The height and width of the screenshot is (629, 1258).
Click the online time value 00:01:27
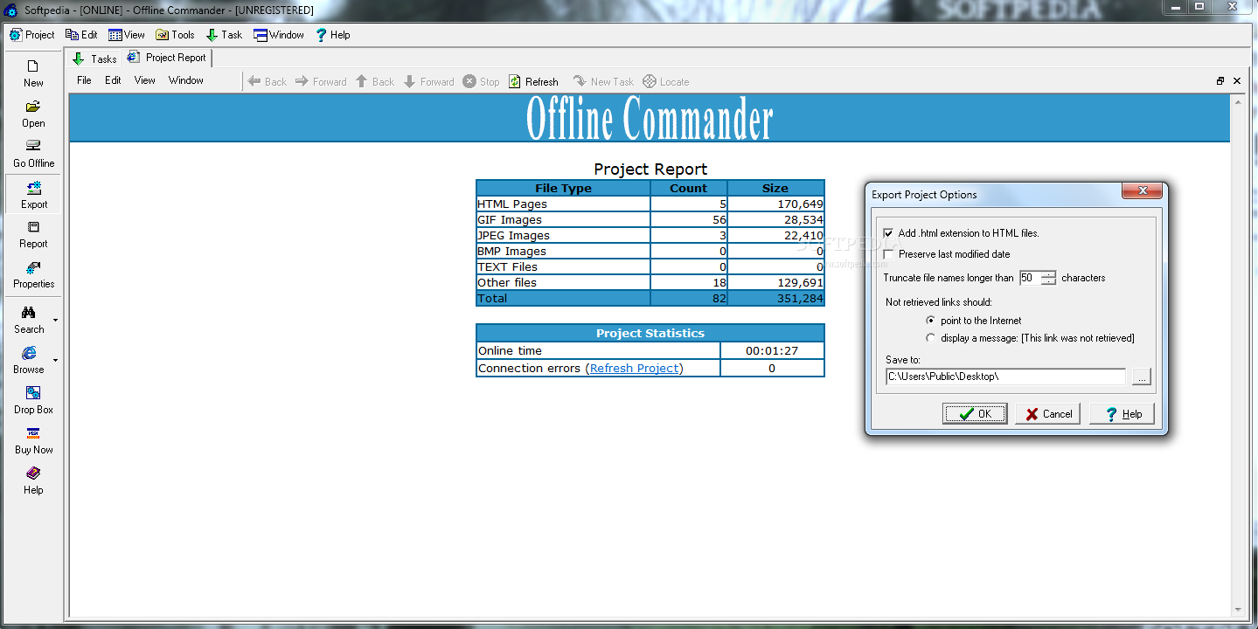(x=772, y=350)
